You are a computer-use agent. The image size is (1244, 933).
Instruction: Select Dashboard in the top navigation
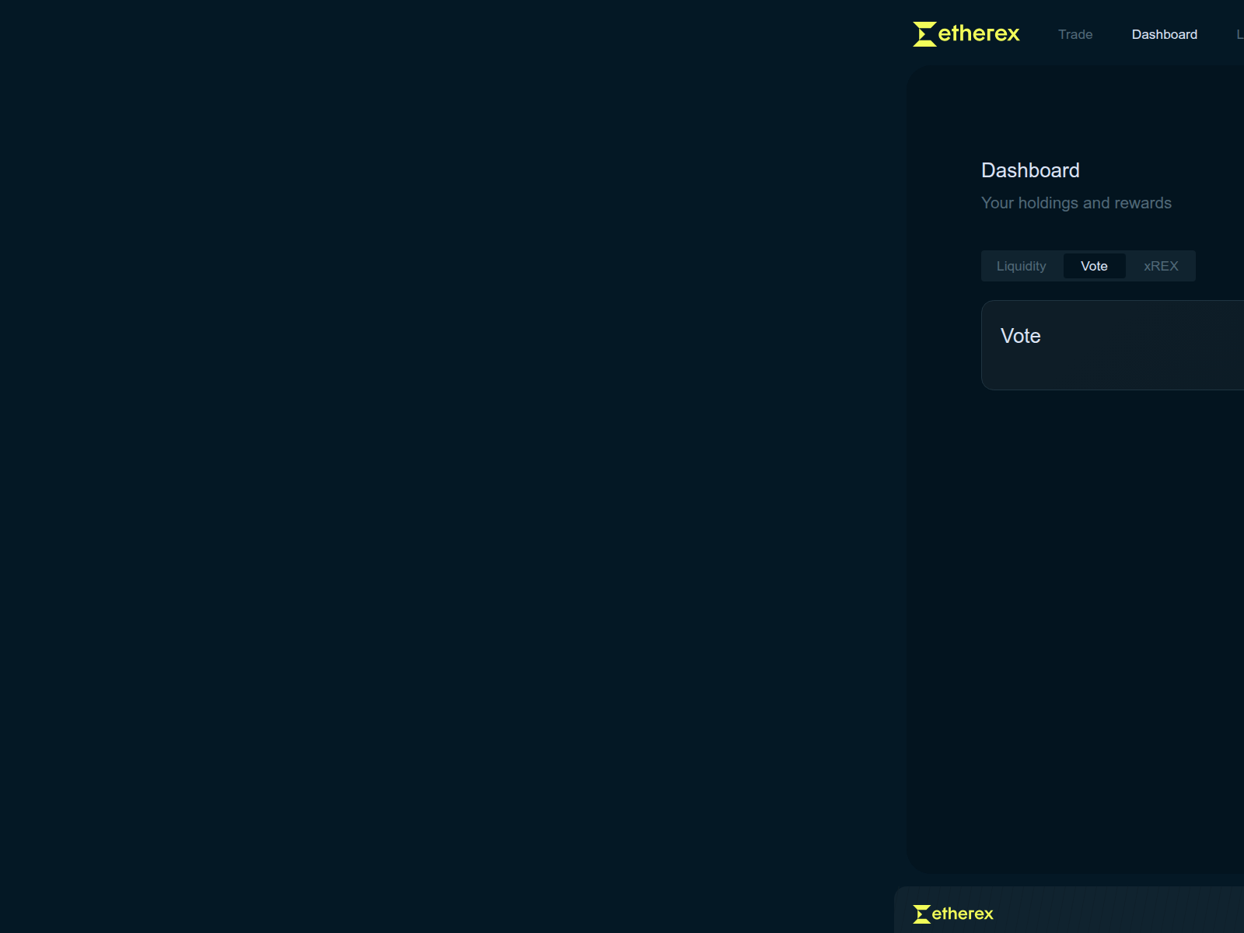coord(1164,34)
